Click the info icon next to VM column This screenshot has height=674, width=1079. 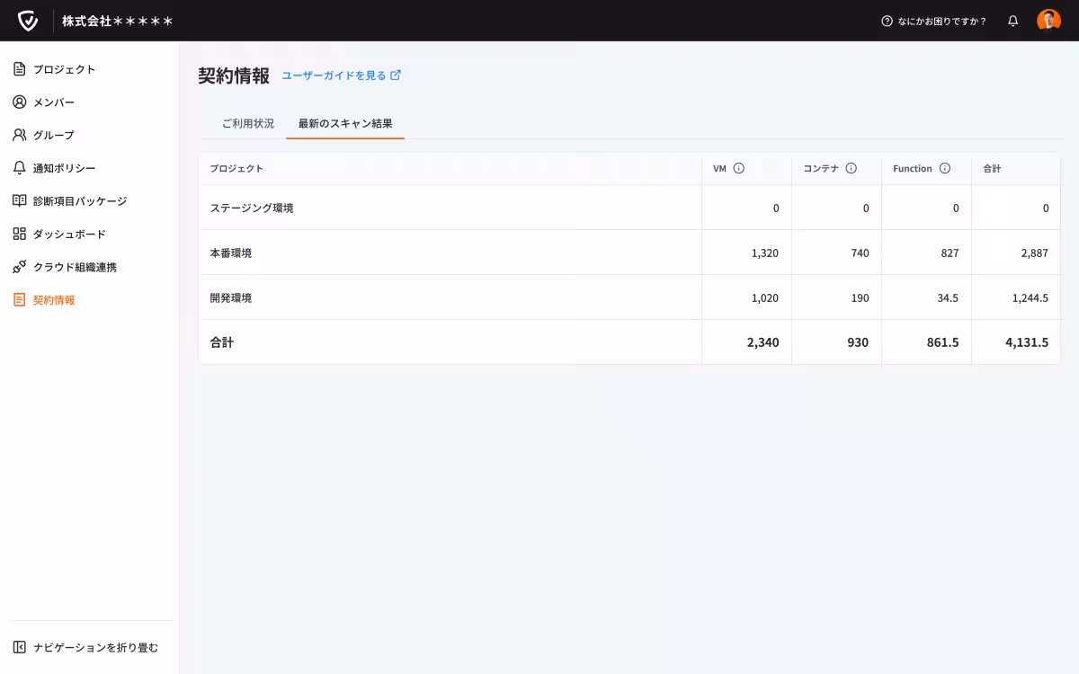(739, 168)
